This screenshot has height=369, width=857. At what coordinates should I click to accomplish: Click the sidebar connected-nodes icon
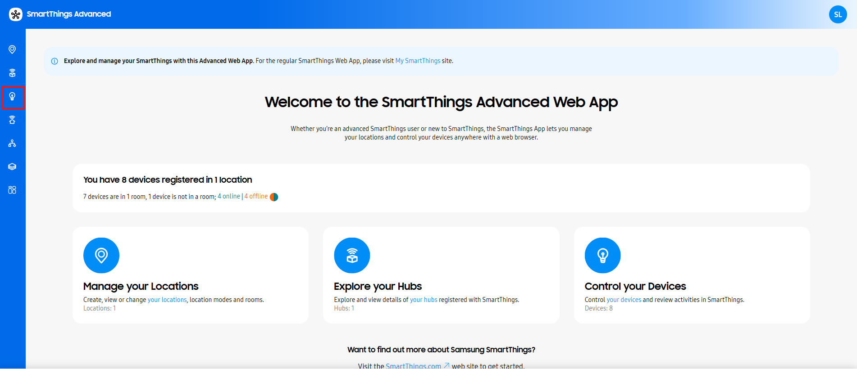click(12, 143)
